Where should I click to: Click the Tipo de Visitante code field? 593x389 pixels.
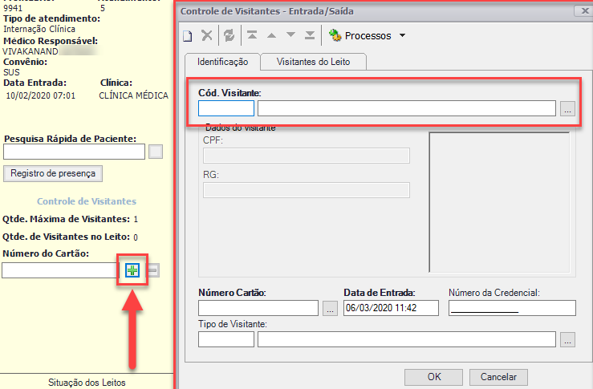pos(226,339)
